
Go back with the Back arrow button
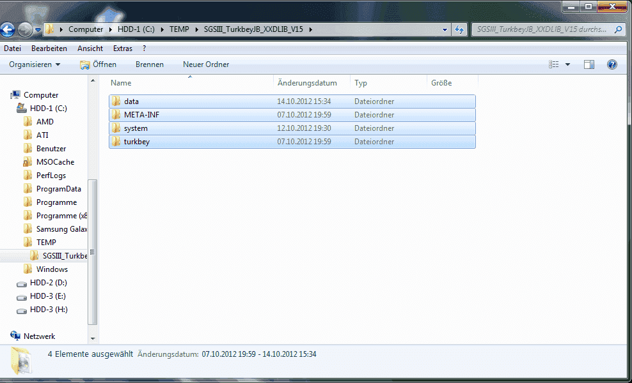[7, 29]
